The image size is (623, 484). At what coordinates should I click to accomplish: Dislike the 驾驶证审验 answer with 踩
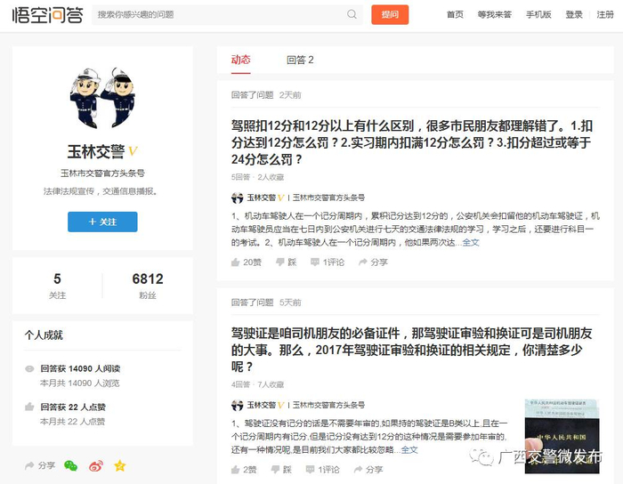click(281, 470)
